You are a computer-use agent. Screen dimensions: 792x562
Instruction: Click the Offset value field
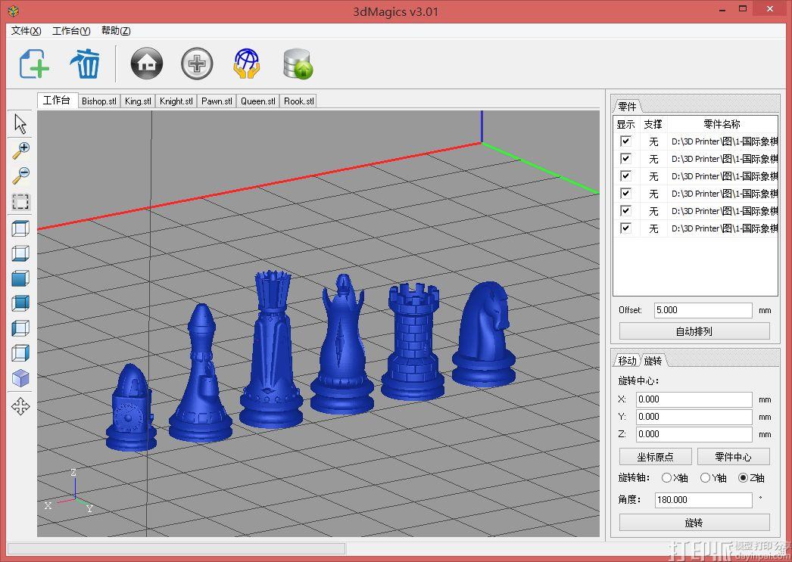point(703,310)
